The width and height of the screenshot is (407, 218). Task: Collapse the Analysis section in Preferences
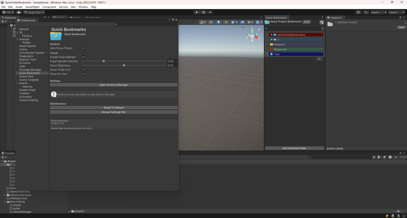coord(17,39)
